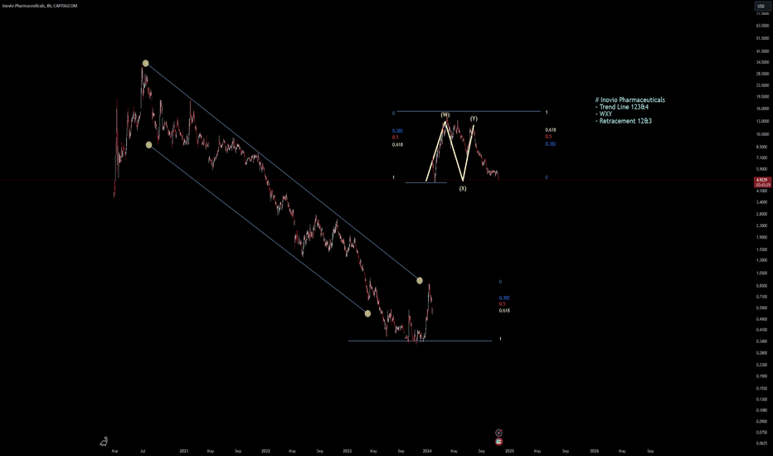The width and height of the screenshot is (773, 456).
Task: Click the 2021 label on the time axis
Action: pyautogui.click(x=184, y=450)
